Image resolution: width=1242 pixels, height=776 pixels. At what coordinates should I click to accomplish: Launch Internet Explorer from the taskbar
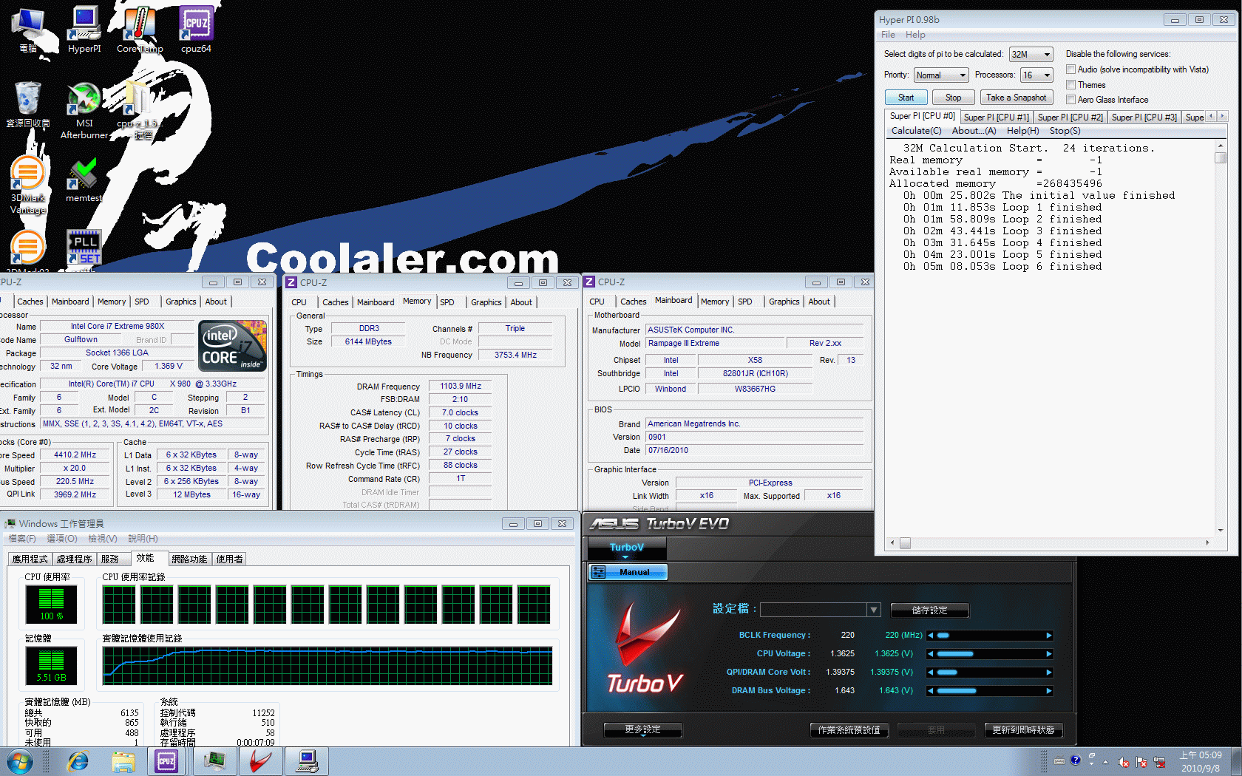tap(78, 761)
